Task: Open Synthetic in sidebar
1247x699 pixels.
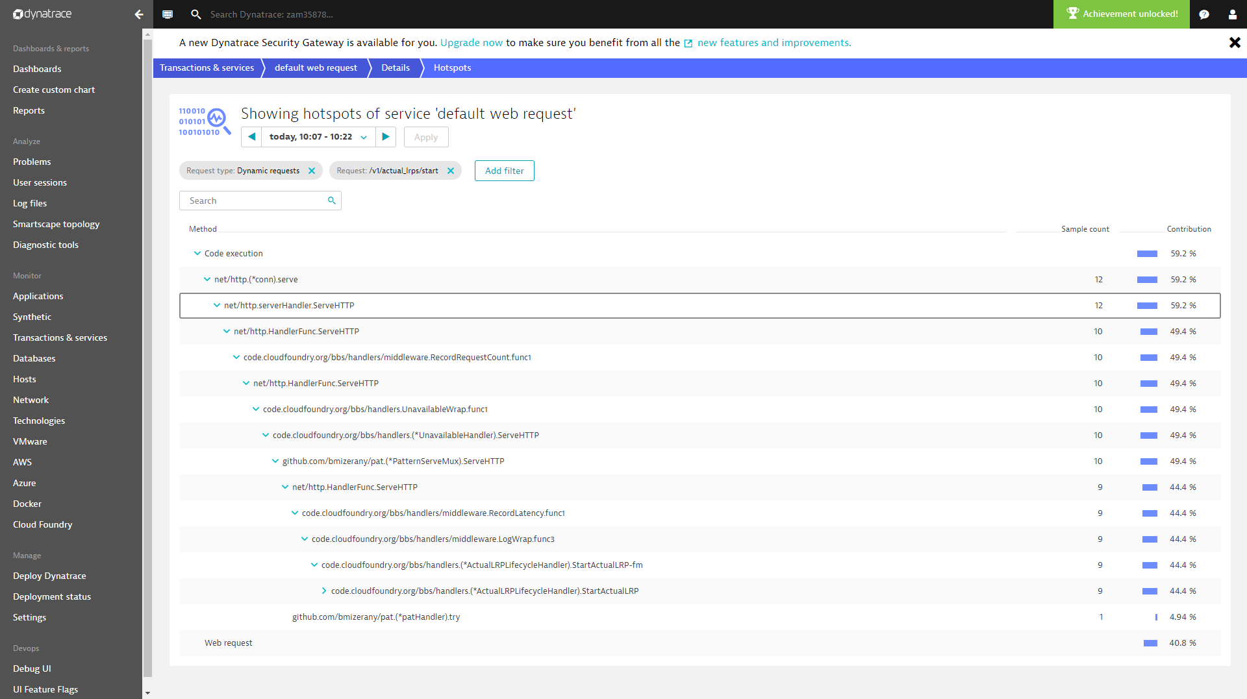Action: pyautogui.click(x=32, y=317)
